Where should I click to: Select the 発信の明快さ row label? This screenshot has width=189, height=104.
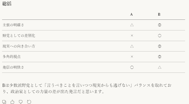(x=13, y=67)
